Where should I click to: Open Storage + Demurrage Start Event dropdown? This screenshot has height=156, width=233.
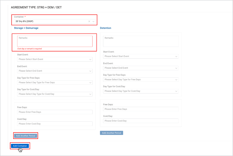55,59
